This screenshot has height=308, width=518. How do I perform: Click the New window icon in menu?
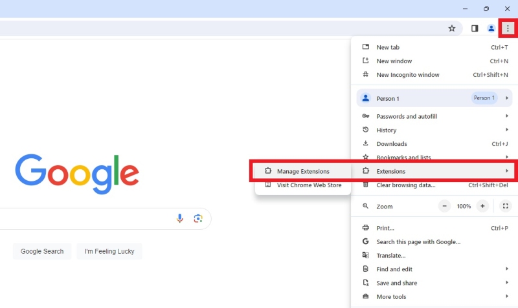[365, 61]
